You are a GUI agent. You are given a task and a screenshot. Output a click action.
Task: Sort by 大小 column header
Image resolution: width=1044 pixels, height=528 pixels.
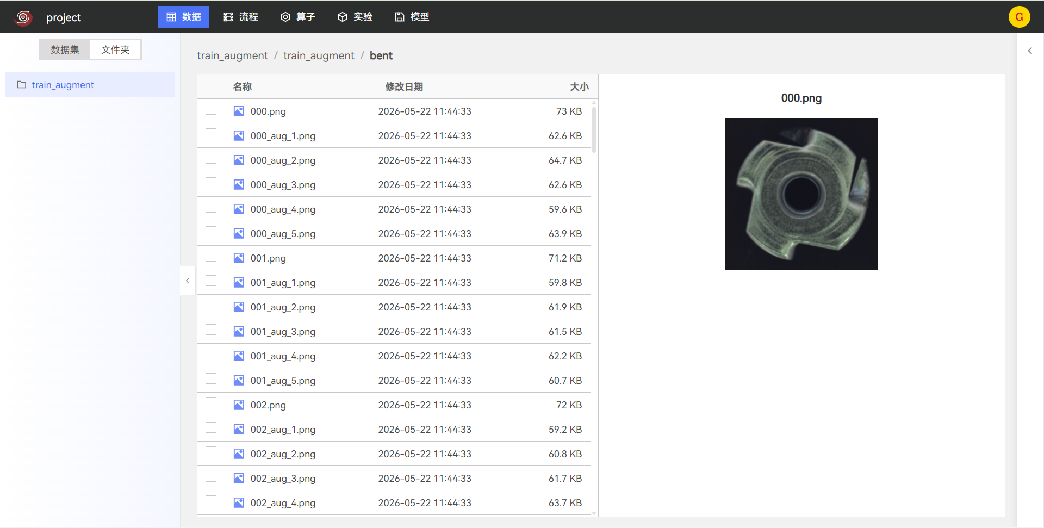click(579, 86)
